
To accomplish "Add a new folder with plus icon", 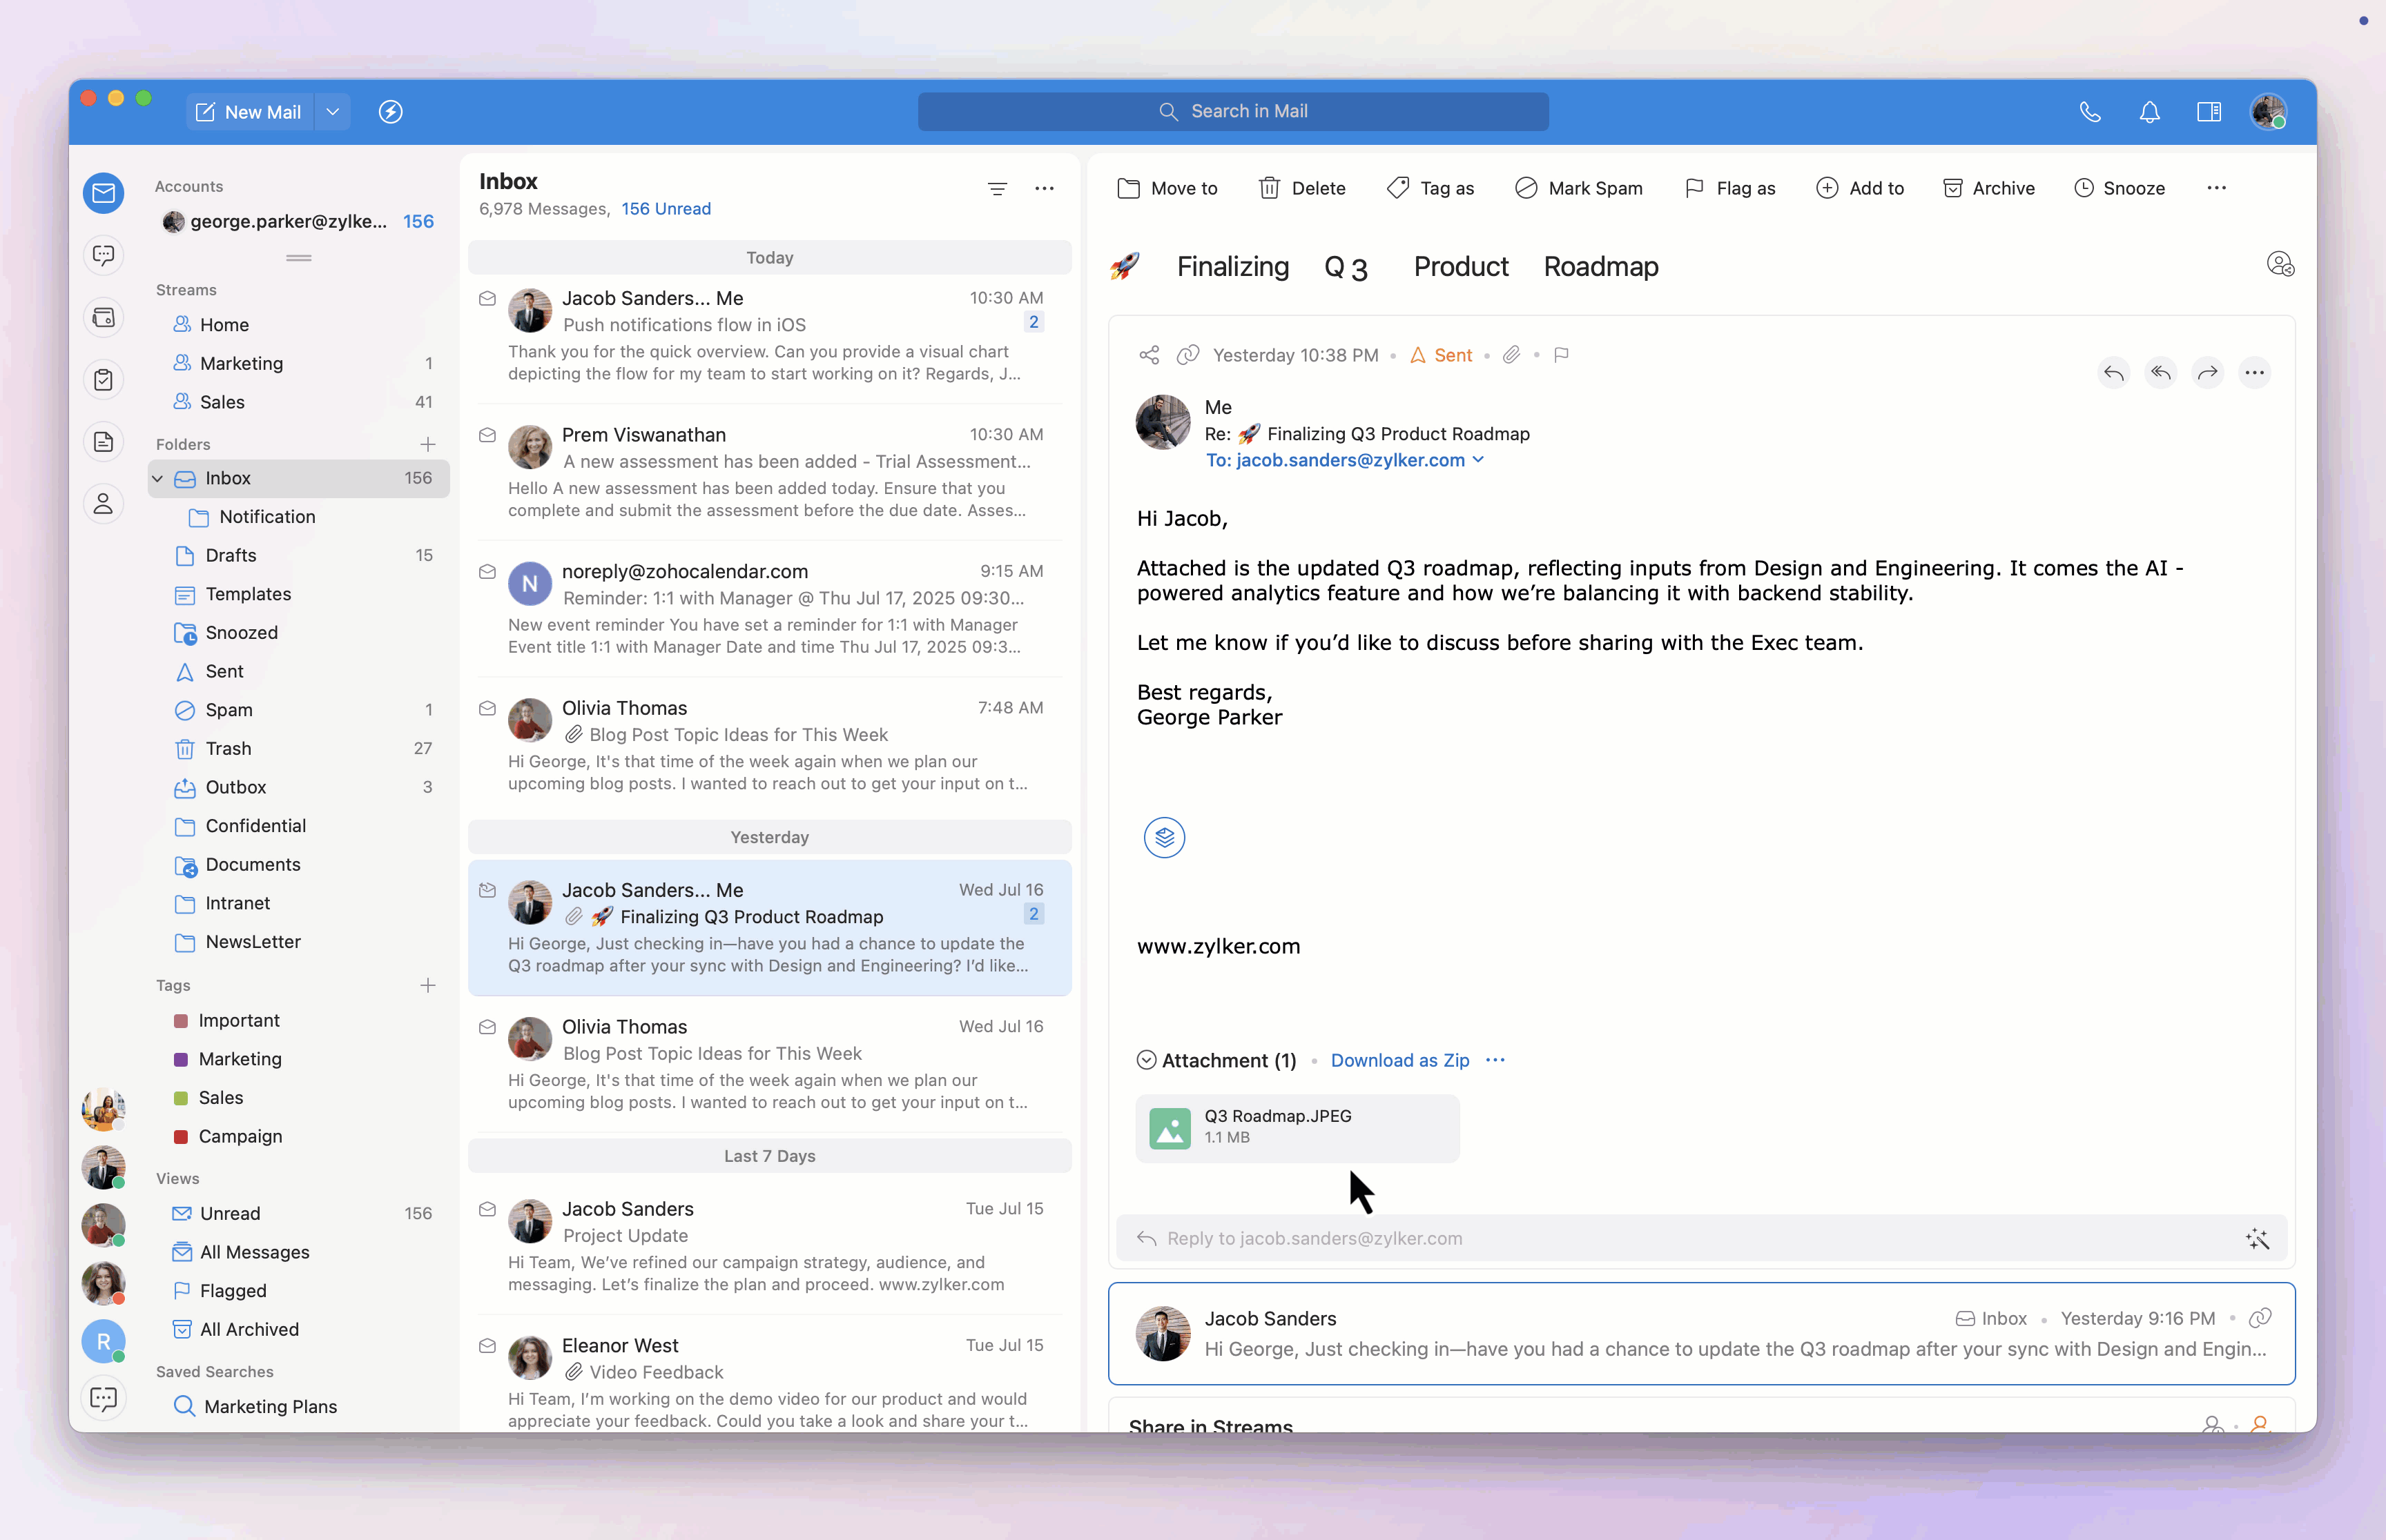I will (427, 444).
